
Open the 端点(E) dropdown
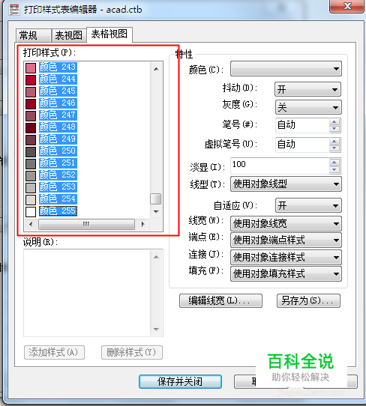click(286, 240)
